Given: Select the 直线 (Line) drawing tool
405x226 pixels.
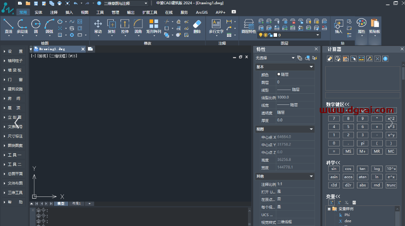Looking at the screenshot, I should [8, 26].
